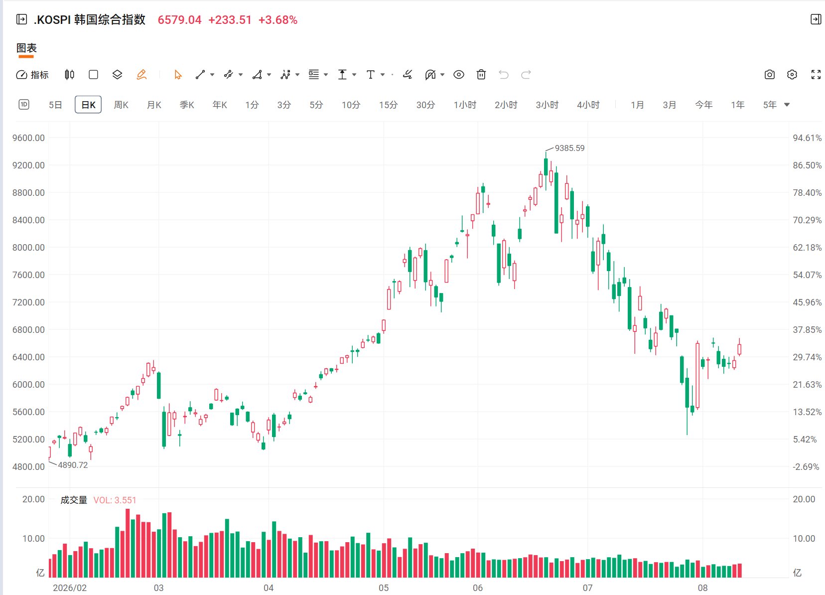Expand the 5年 range dropdown arrow

(787, 105)
